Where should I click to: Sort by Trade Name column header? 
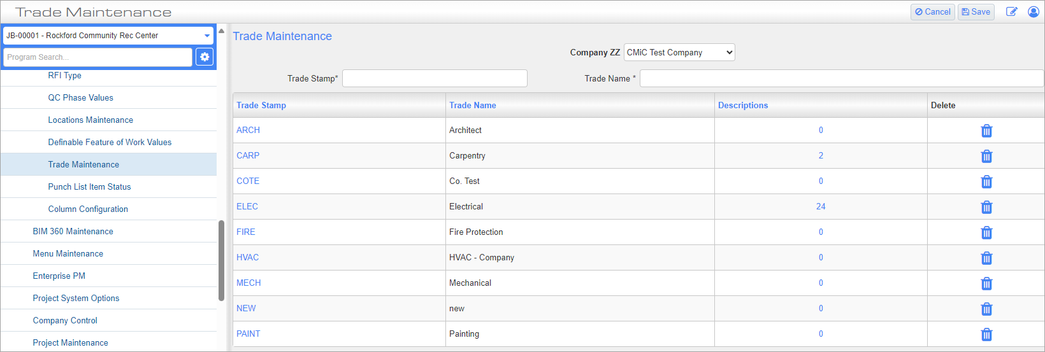(473, 105)
